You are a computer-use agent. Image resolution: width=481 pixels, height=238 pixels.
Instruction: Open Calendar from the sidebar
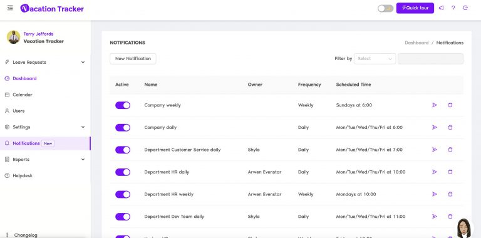coord(23,95)
